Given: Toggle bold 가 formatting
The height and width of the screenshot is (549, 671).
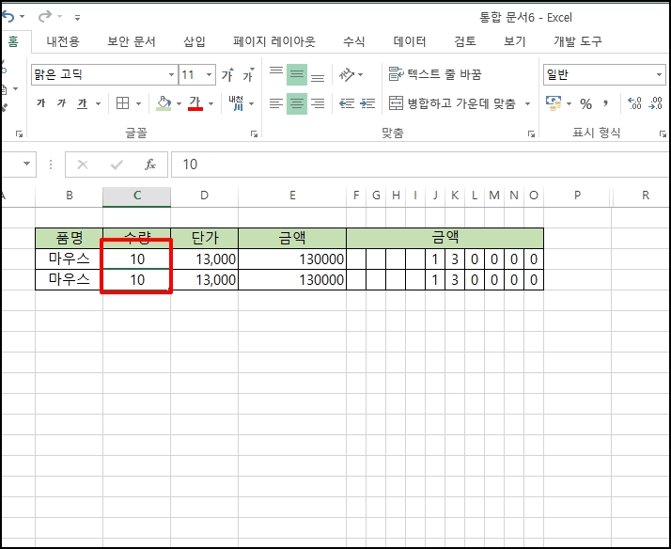Looking at the screenshot, I should 41,103.
